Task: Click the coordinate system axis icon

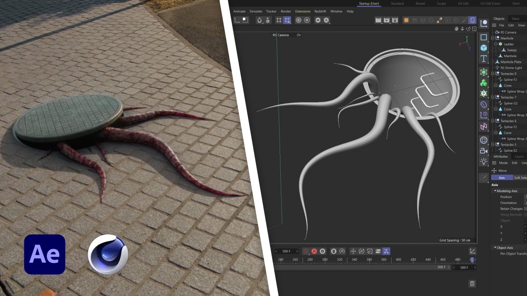Action: click(237, 20)
